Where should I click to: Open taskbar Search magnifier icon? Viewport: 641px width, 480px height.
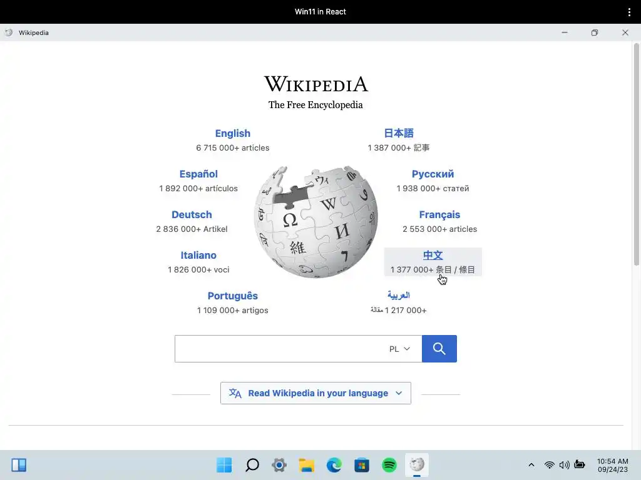click(252, 465)
